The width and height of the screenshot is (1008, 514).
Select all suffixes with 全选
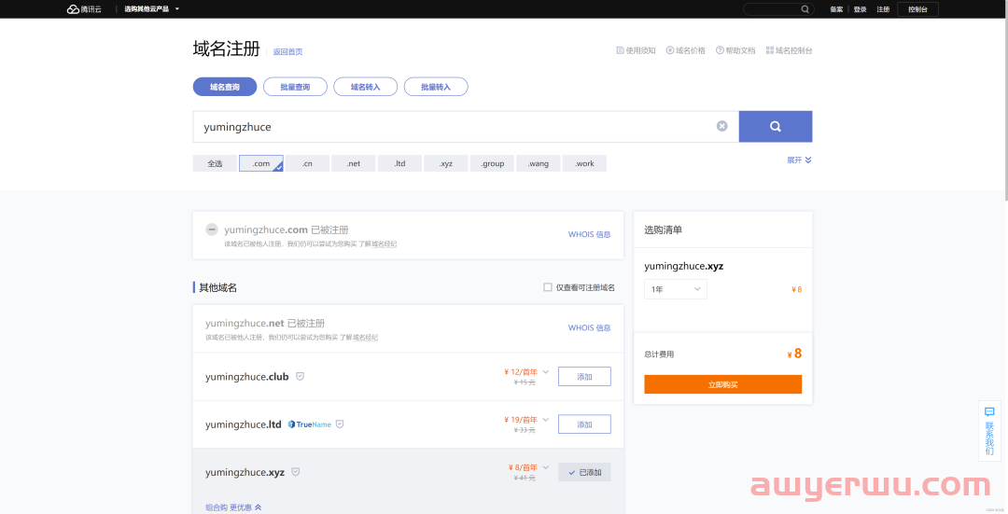215,163
